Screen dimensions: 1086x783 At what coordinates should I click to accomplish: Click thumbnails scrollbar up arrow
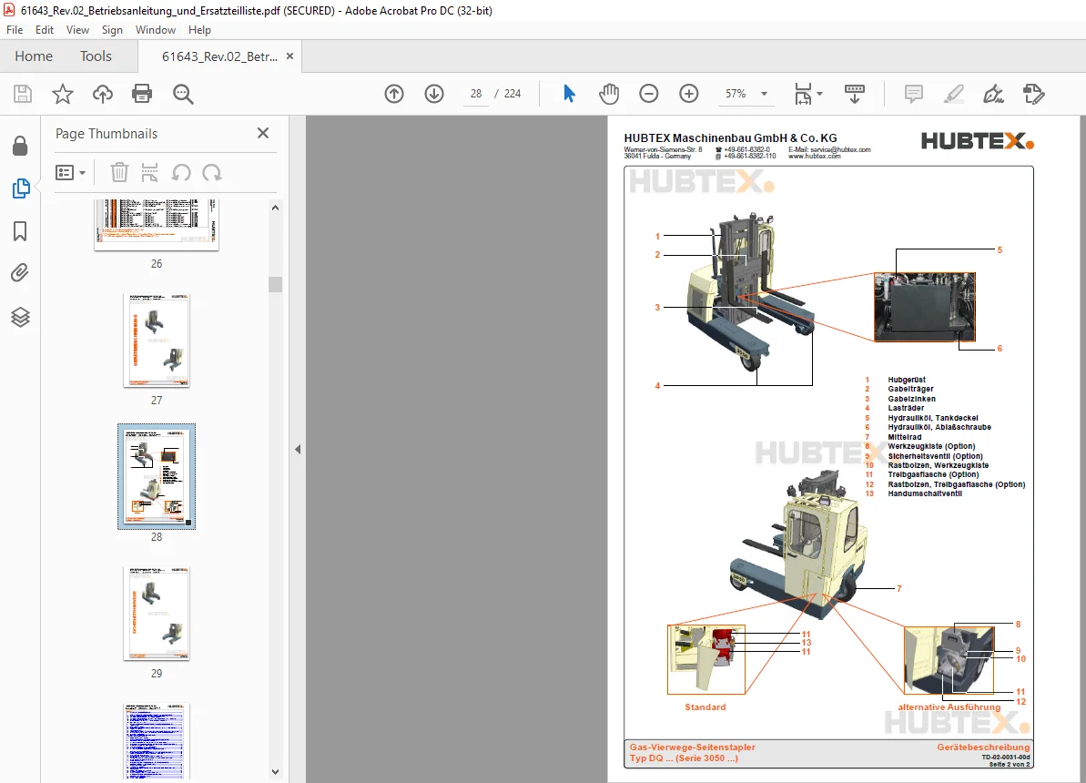[x=275, y=208]
